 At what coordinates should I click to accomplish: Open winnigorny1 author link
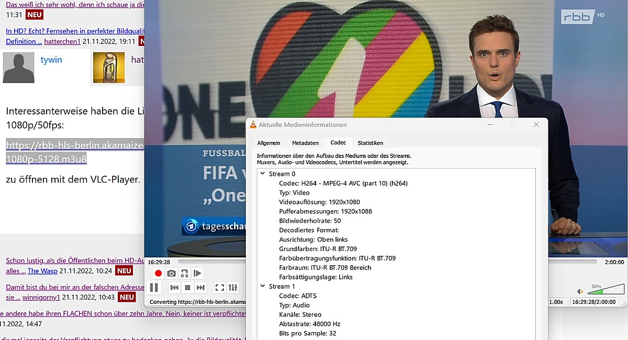(41, 298)
